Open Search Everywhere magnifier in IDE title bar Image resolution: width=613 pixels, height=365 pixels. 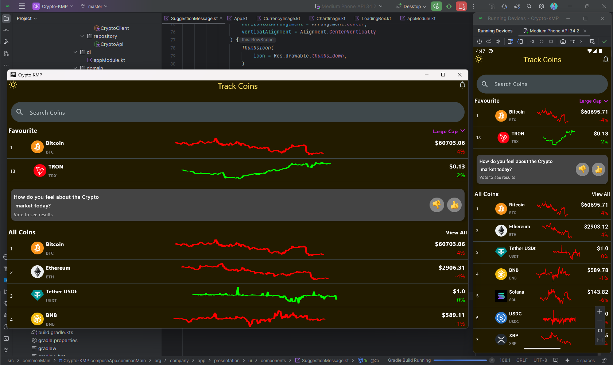click(529, 6)
